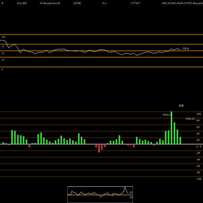Click the 'SI MunafaSutraR' header text
The width and height of the screenshot is (203, 203).
(50, 3)
